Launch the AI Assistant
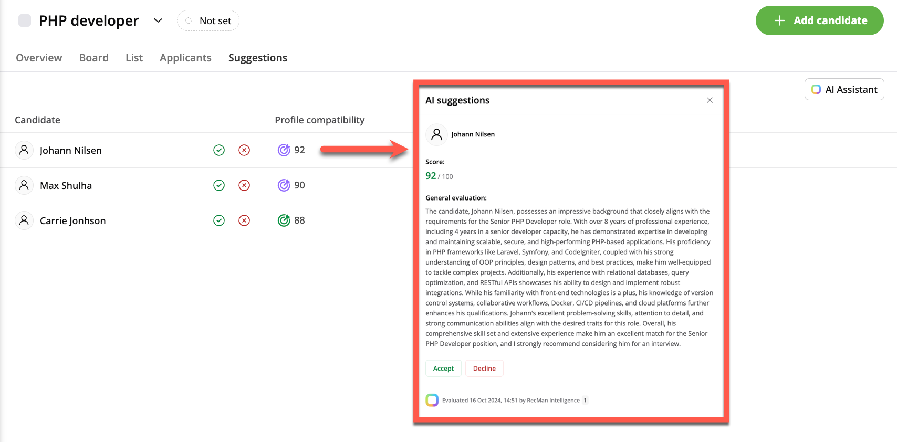Image resolution: width=897 pixels, height=442 pixels. click(844, 89)
